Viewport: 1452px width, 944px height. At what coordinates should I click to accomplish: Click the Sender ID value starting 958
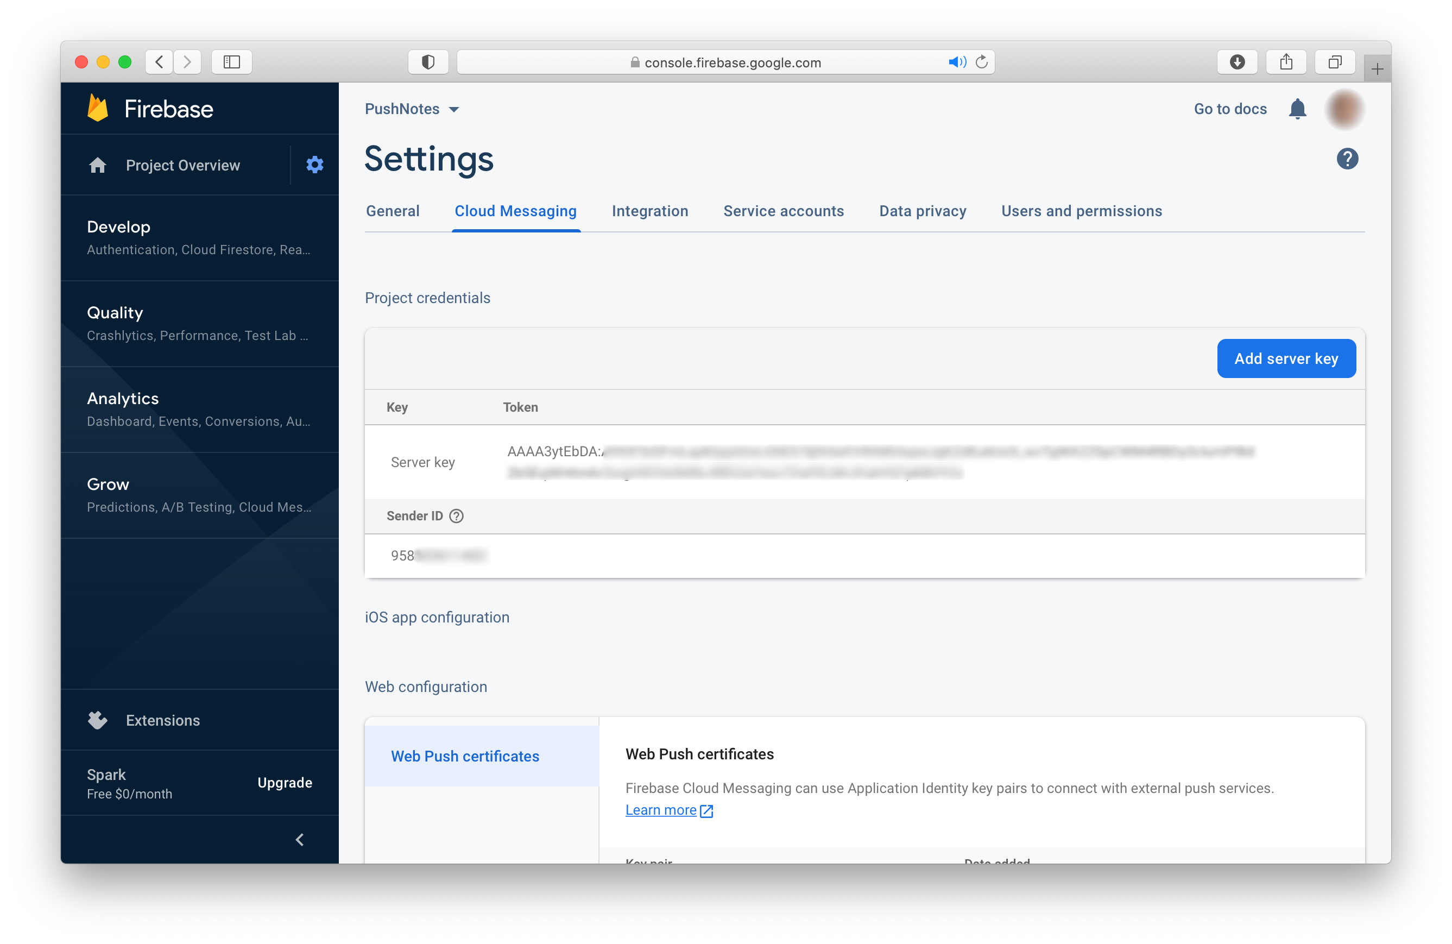pyautogui.click(x=439, y=556)
